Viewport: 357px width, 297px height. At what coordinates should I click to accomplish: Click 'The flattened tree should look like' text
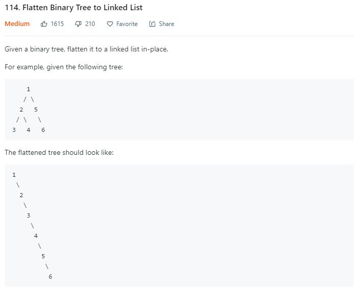point(59,152)
